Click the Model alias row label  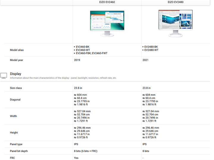tap(17, 50)
